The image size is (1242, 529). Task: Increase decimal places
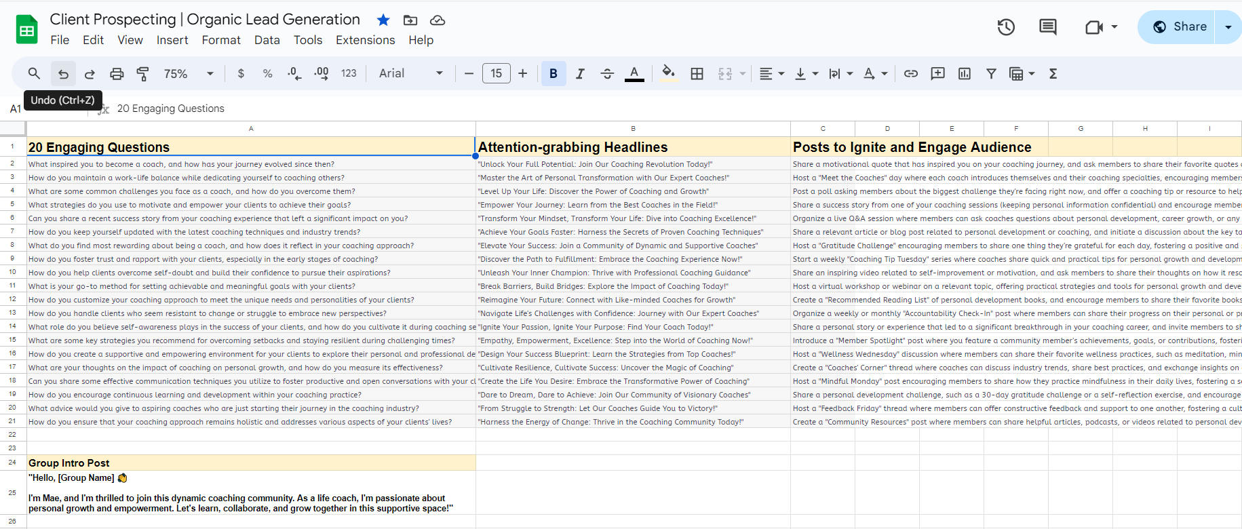322,73
